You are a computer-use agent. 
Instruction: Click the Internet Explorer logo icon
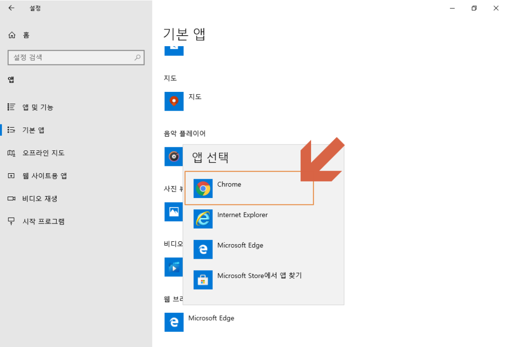pyautogui.click(x=203, y=219)
